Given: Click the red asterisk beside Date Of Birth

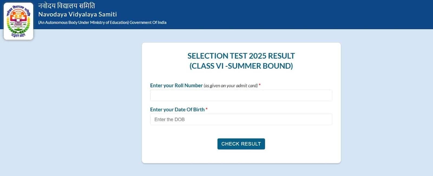Looking at the screenshot, I should pyautogui.click(x=207, y=109).
